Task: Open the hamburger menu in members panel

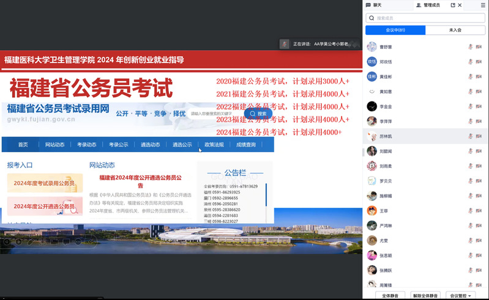Action: (x=482, y=5)
